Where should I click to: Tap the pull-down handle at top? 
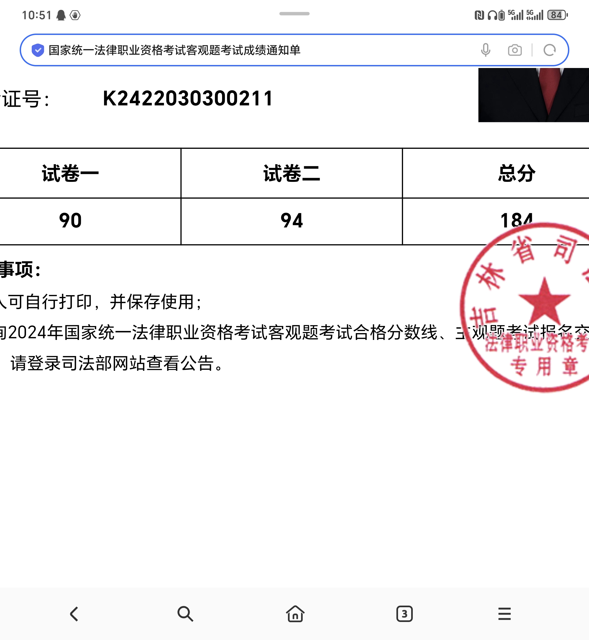294,14
